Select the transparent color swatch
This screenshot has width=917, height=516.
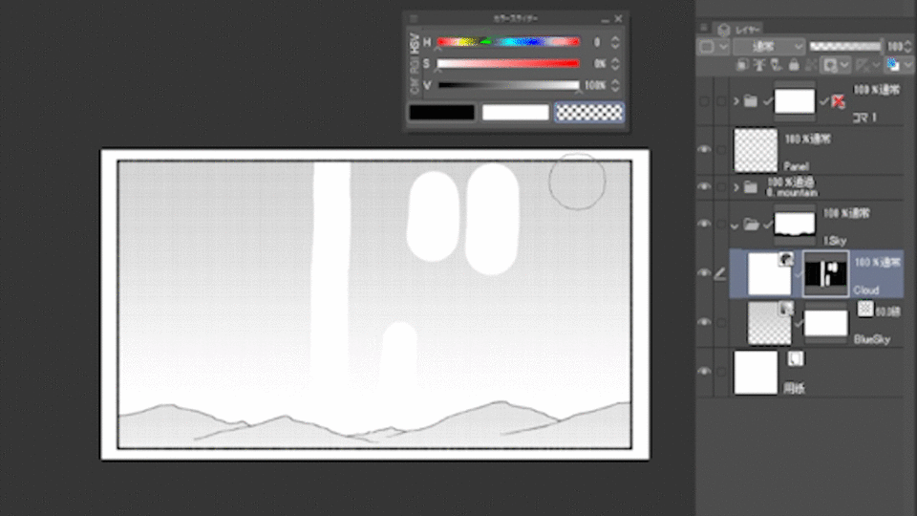click(589, 113)
